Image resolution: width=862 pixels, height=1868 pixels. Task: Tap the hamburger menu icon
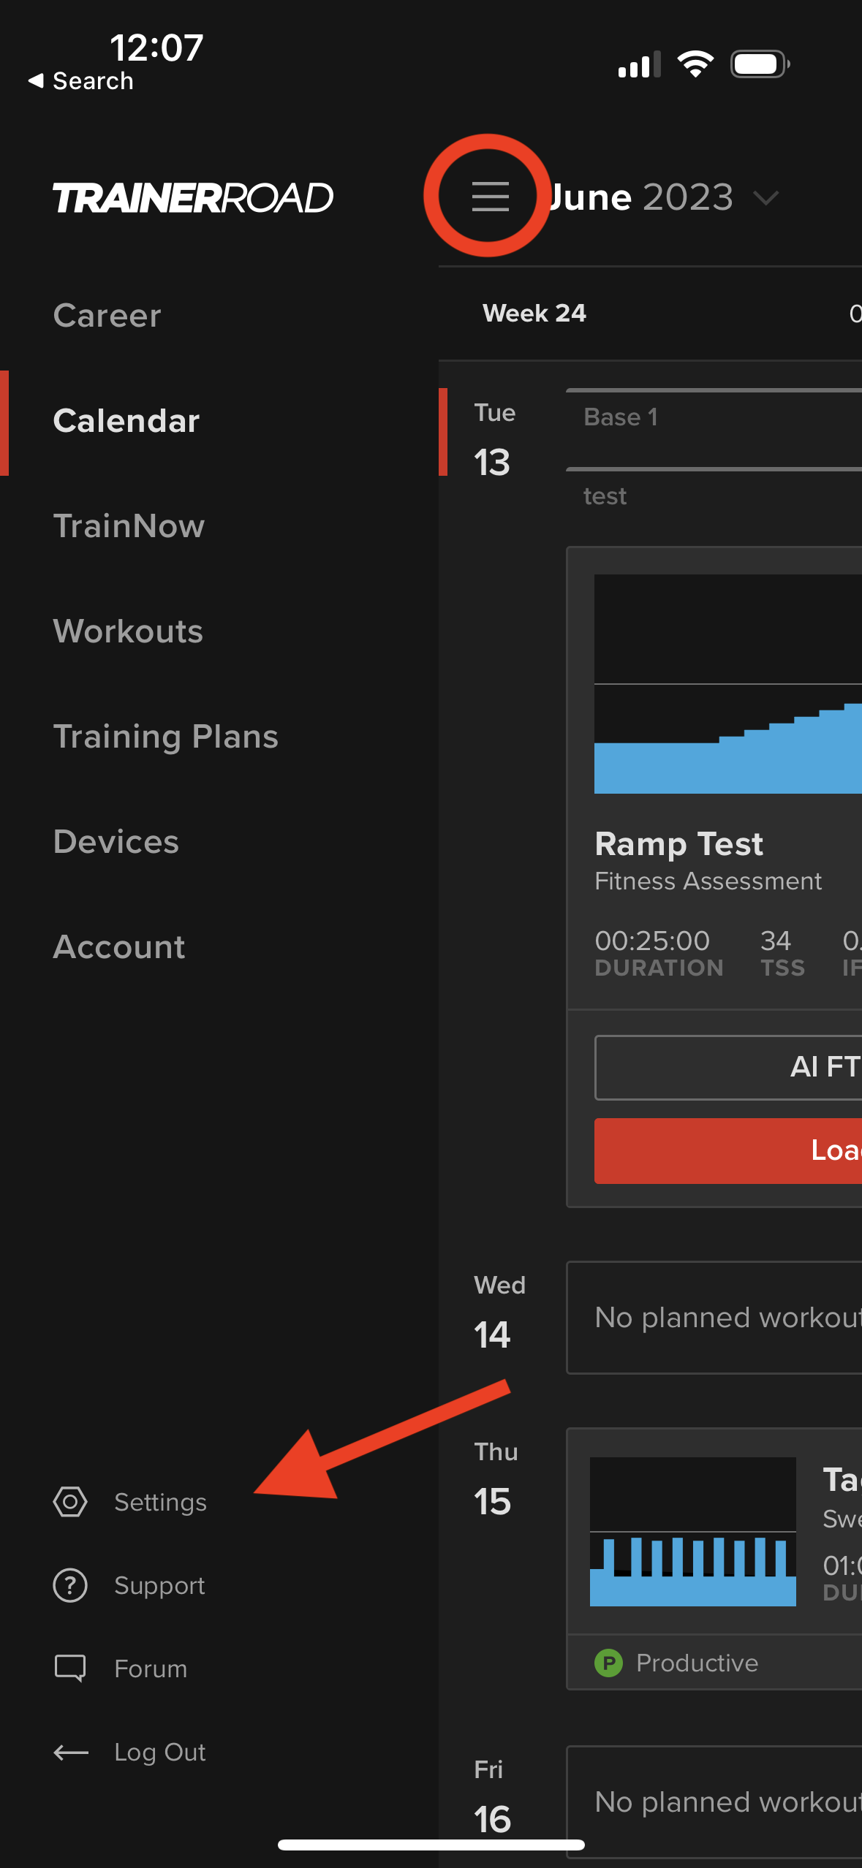(x=490, y=197)
